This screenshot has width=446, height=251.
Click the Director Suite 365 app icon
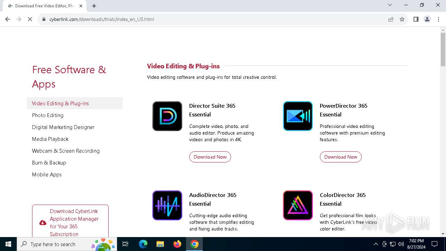click(x=167, y=116)
